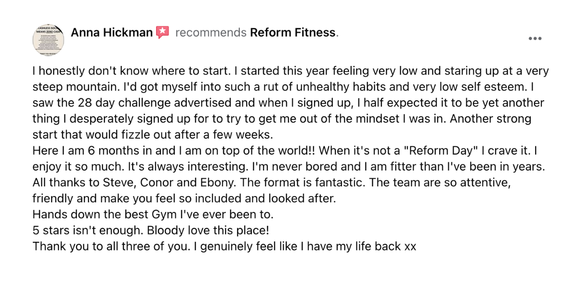
Task: Click the red star recommendation badge
Action: point(163,33)
